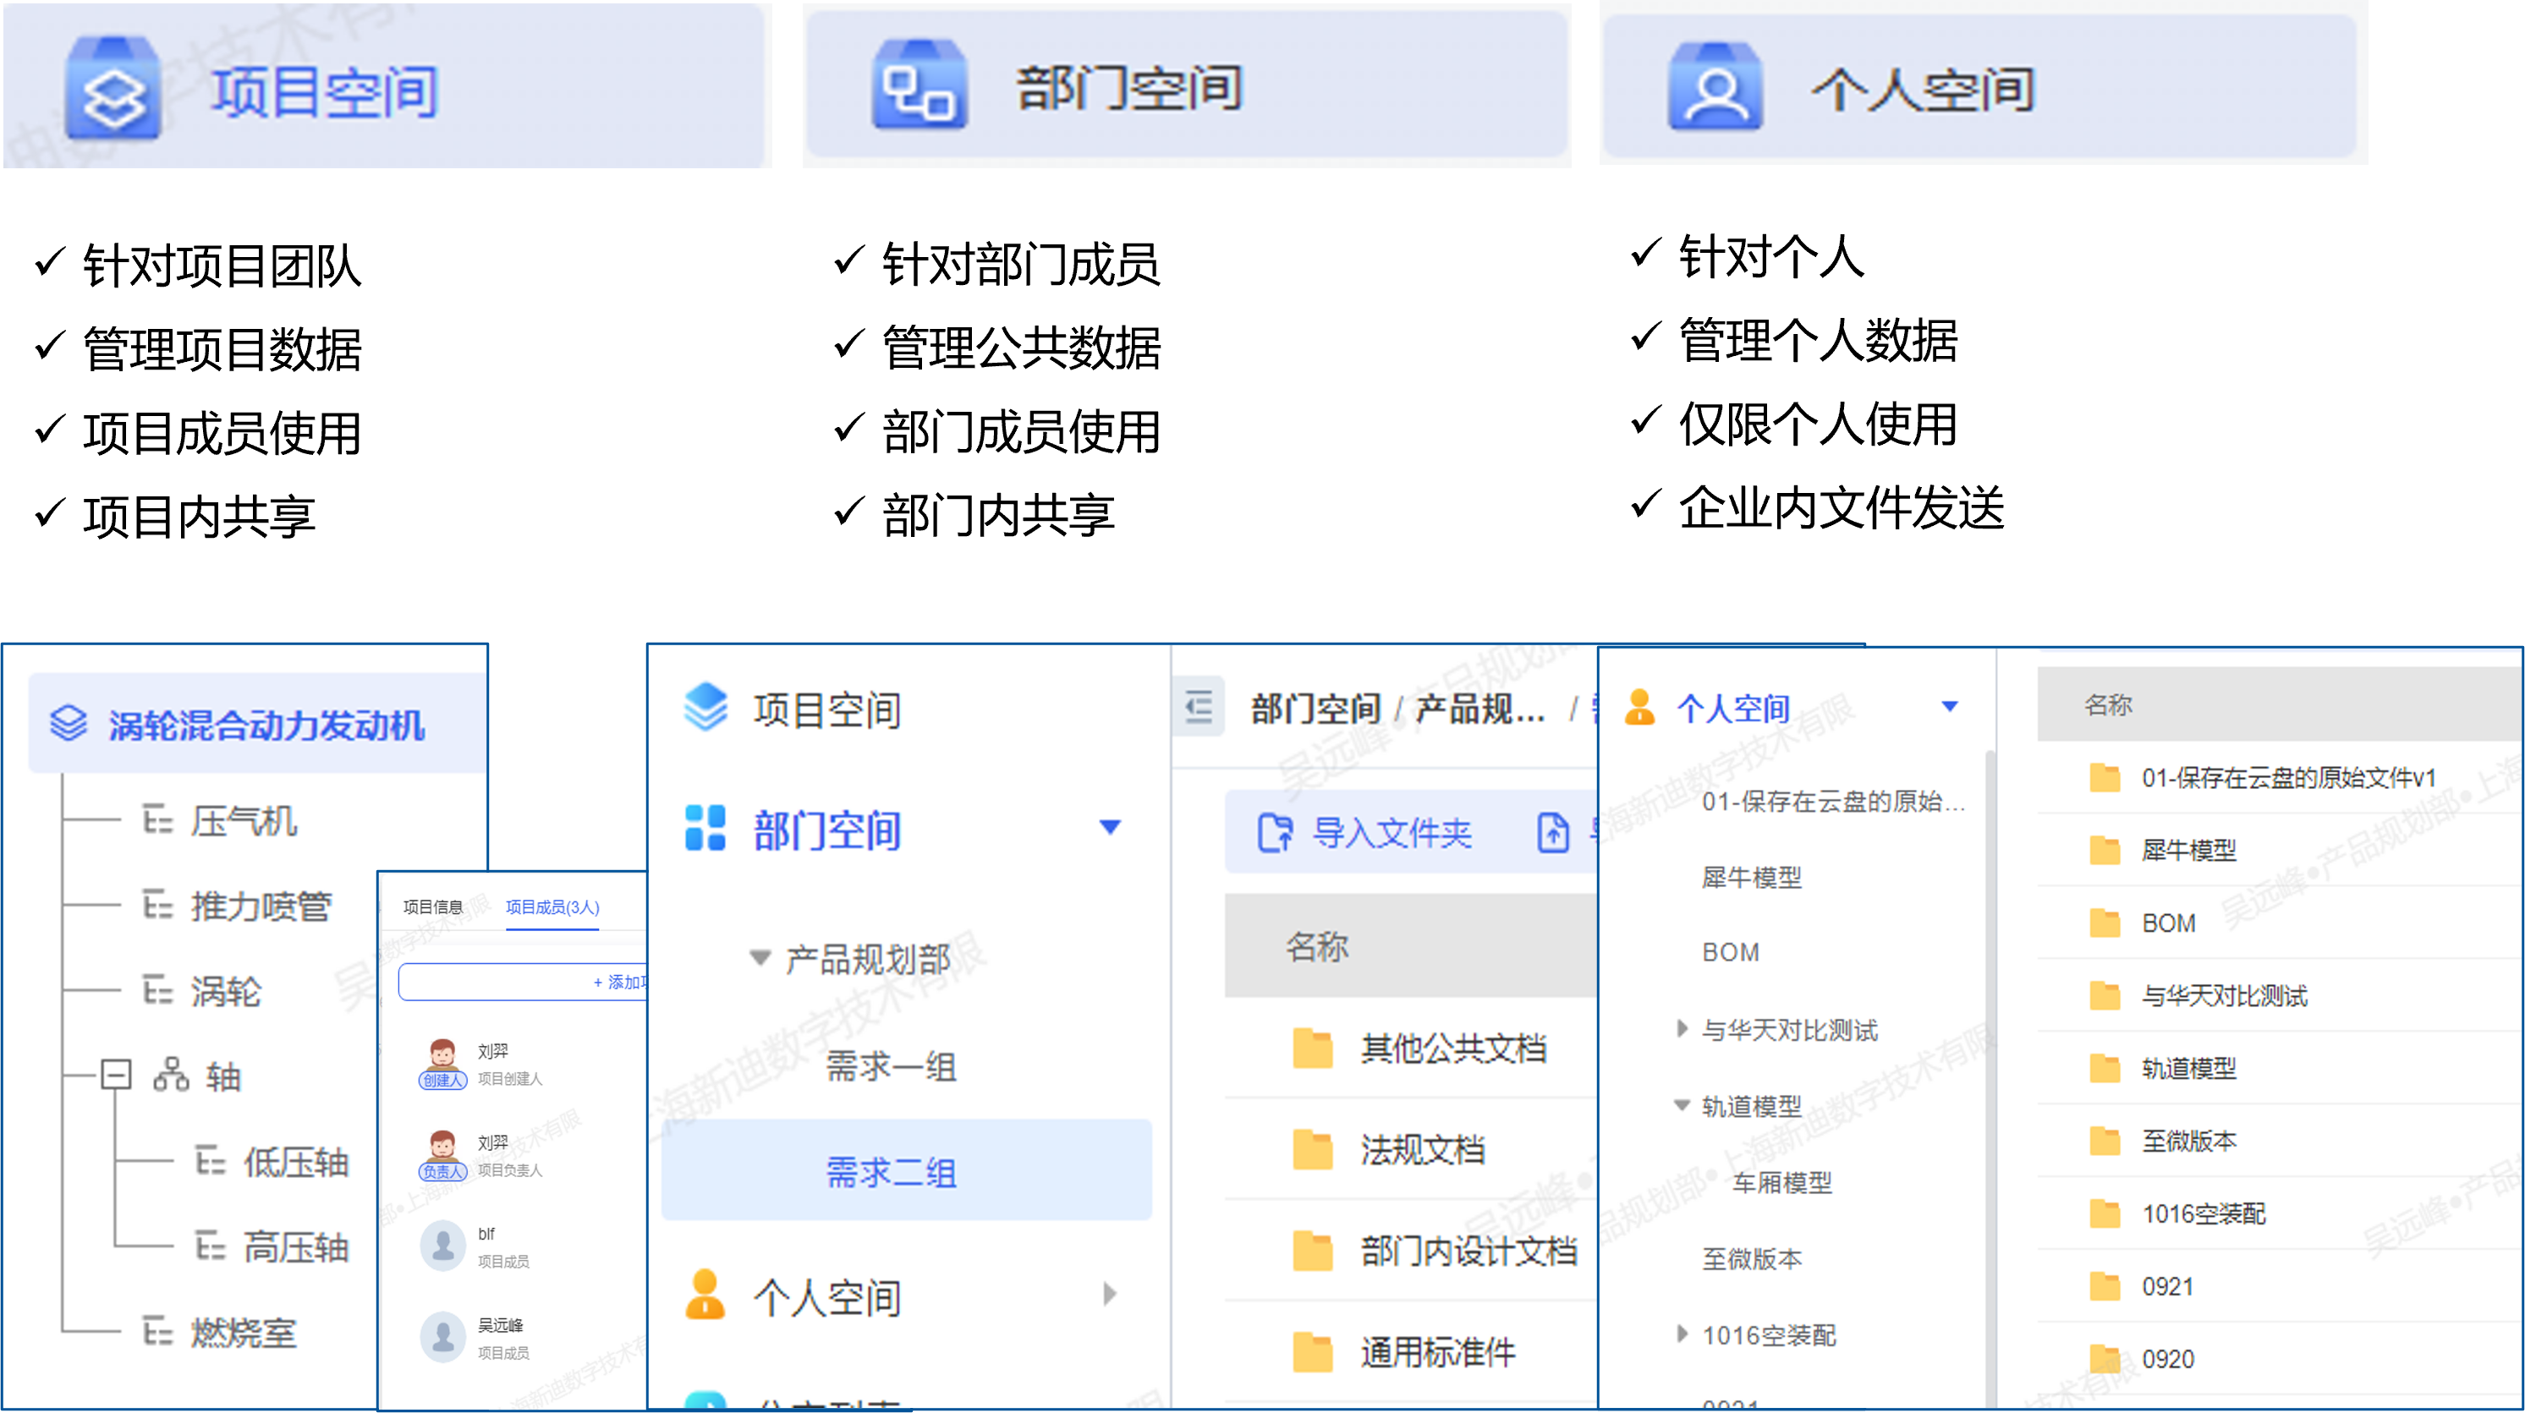Click the blue grid icon of 部门空间
The width and height of the screenshot is (2525, 1413).
point(705,828)
